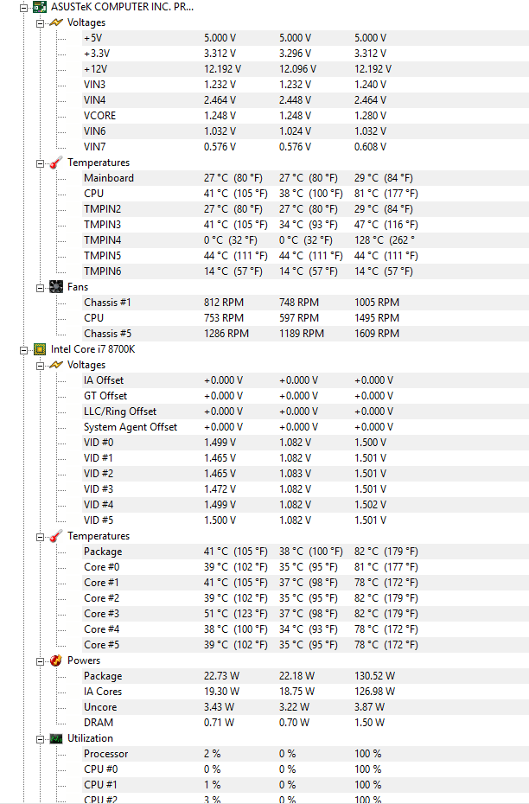
Task: Select the Core #3 temperature row
Action: click(x=305, y=614)
